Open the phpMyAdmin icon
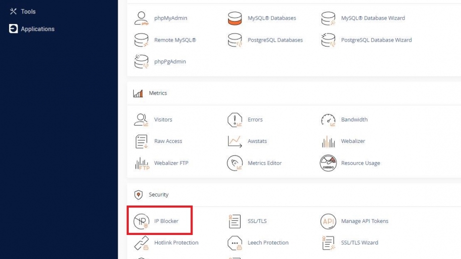The image size is (461, 259). [x=141, y=18]
